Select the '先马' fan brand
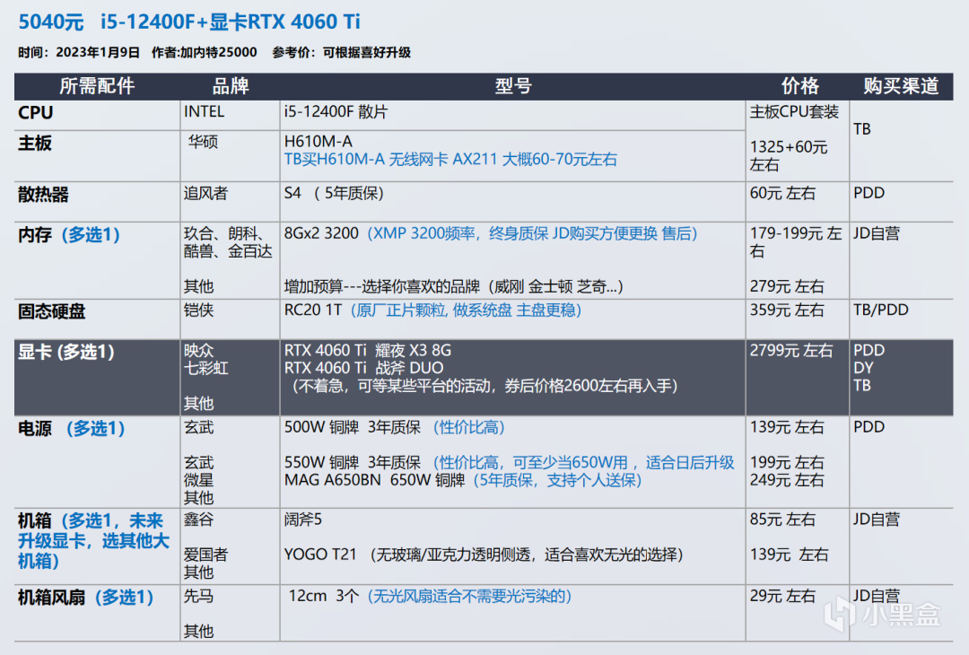Screen dimensions: 969x655 (198, 597)
